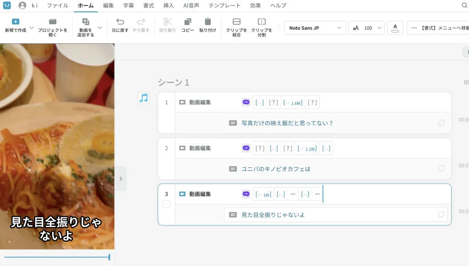The height and width of the screenshot is (266, 469).
Task: Click the video camera icon in clip 1
Action: (x=182, y=102)
